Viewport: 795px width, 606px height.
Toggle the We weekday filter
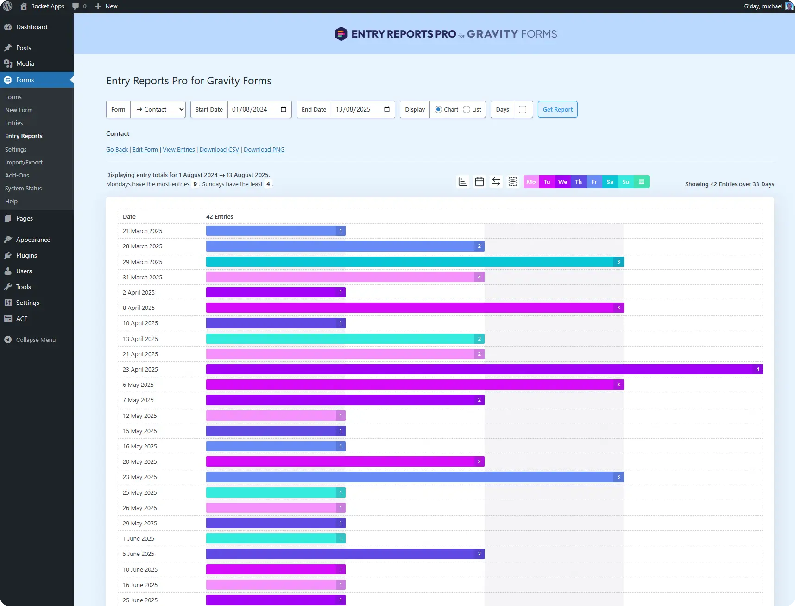[563, 182]
